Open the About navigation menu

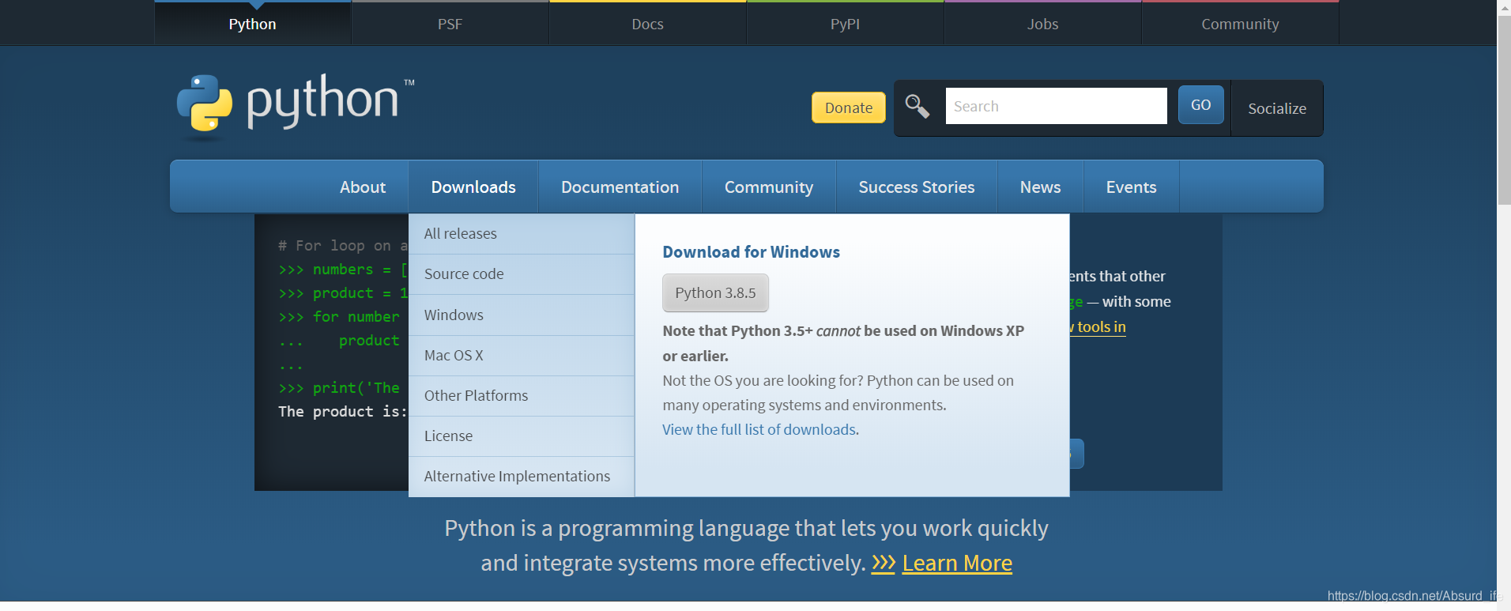point(363,187)
